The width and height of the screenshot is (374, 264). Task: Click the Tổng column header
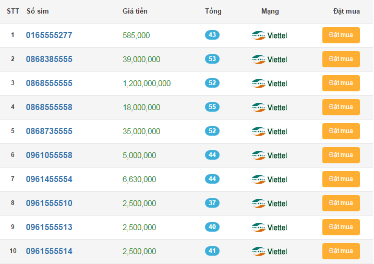click(213, 11)
